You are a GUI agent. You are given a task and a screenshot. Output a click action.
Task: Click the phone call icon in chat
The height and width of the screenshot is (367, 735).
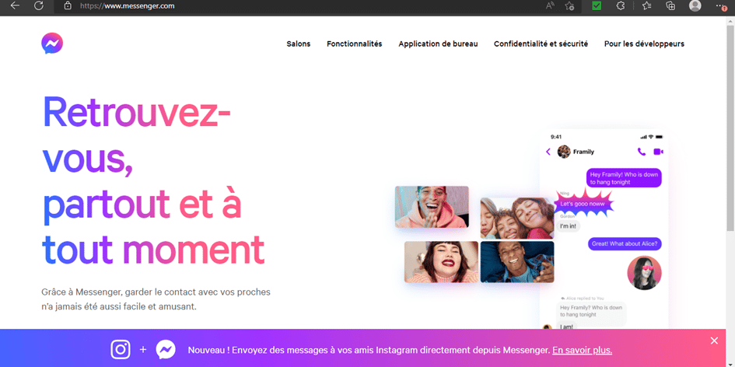pyautogui.click(x=641, y=152)
